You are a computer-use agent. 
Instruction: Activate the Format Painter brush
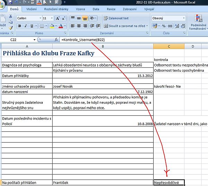point(11,28)
